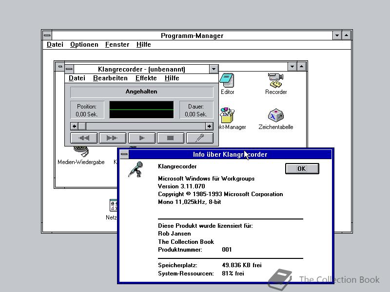
Task: Start recording with the microphone button
Action: (200, 138)
